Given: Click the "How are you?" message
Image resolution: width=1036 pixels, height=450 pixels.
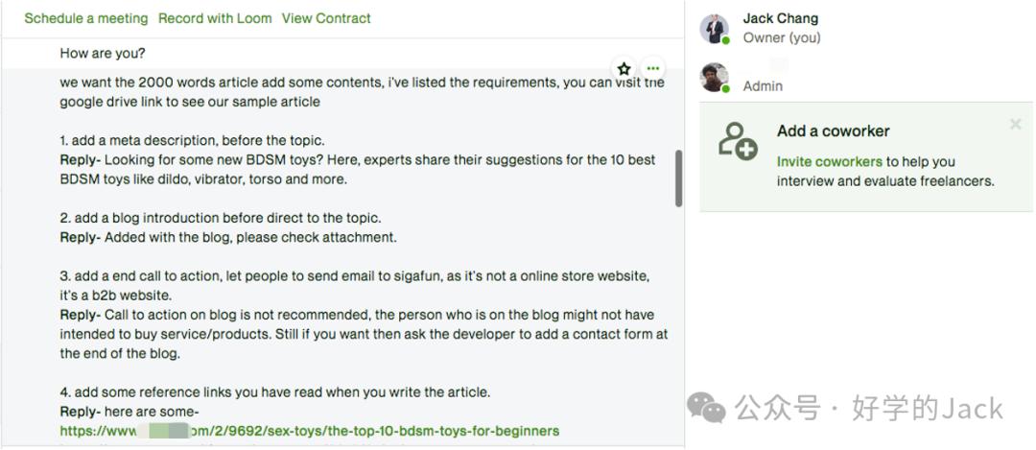Looking at the screenshot, I should (x=103, y=53).
